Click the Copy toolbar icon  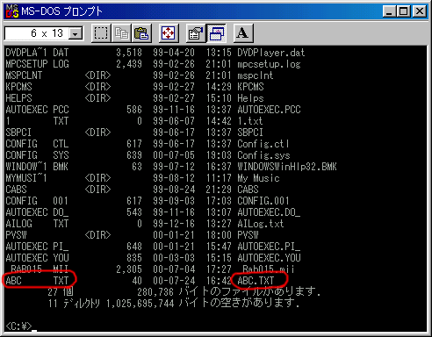[121, 33]
